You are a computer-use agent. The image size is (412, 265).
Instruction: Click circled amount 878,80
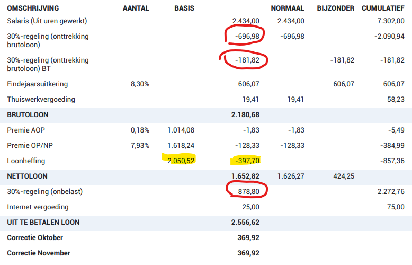[x=248, y=192]
